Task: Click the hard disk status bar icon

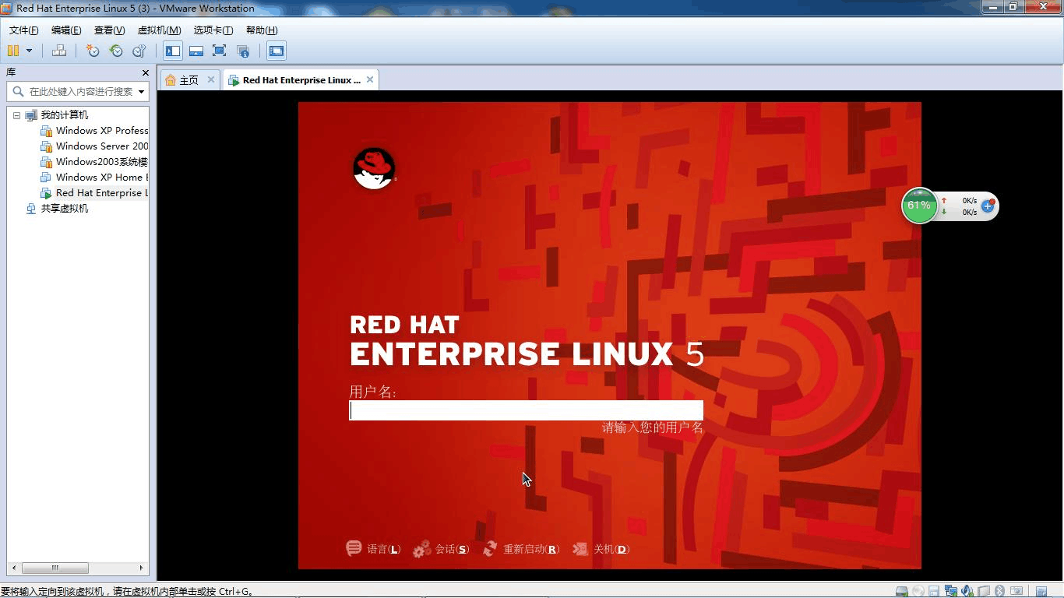Action: (902, 591)
